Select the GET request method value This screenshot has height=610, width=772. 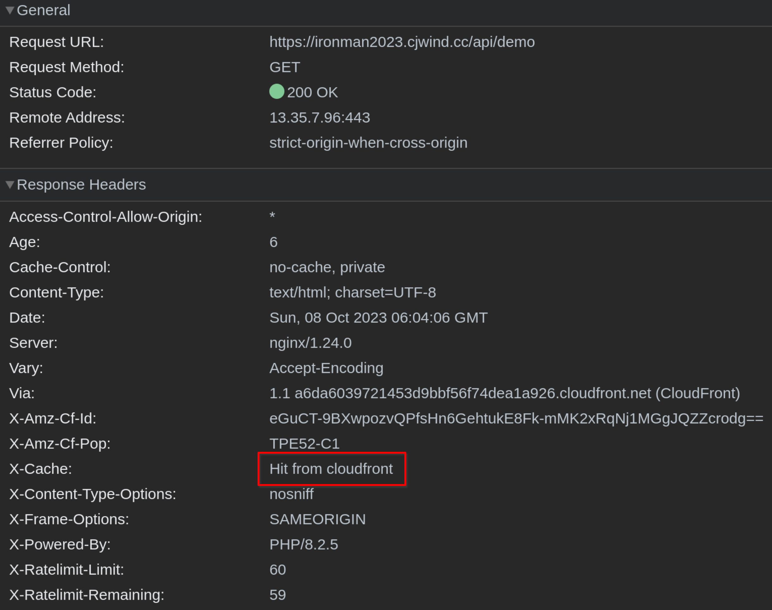[284, 67]
